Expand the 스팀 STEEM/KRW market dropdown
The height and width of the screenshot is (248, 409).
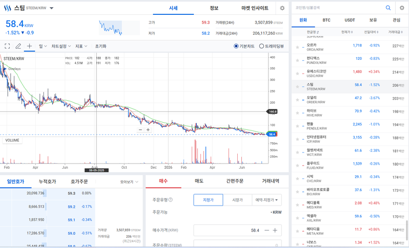[52, 8]
